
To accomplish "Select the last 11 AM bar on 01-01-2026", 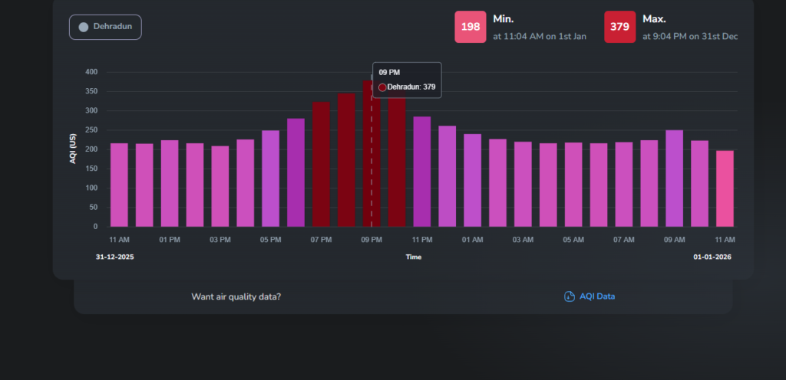I will [725, 188].
